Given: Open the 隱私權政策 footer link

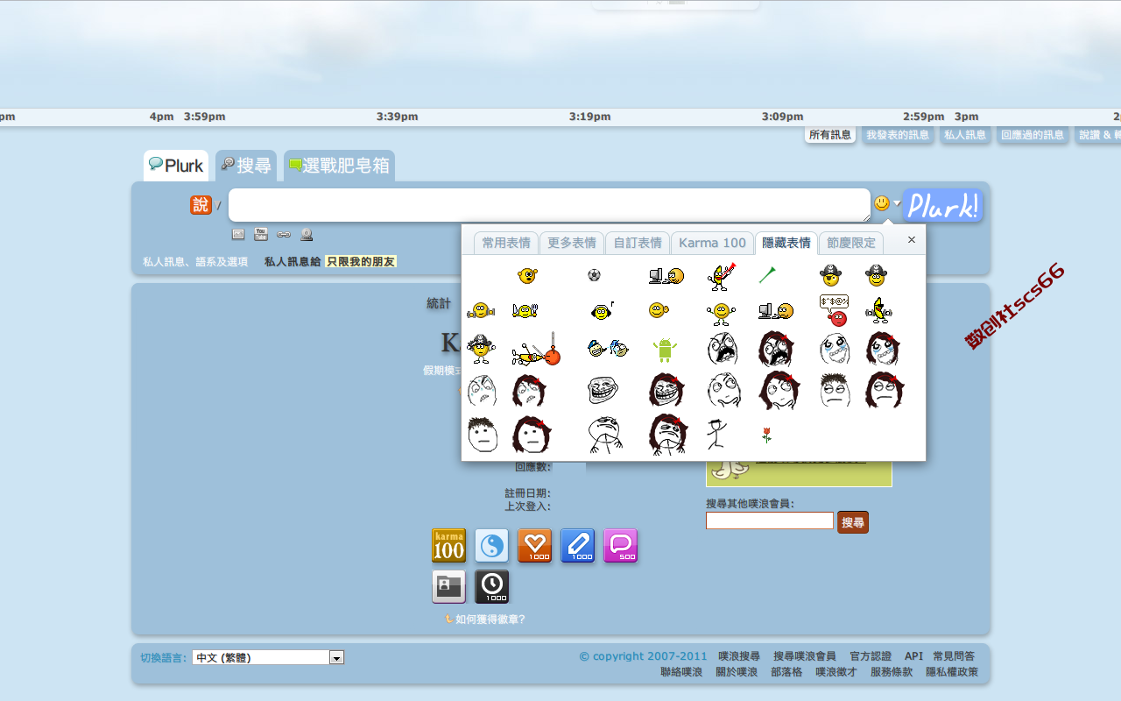Looking at the screenshot, I should pyautogui.click(x=952, y=672).
